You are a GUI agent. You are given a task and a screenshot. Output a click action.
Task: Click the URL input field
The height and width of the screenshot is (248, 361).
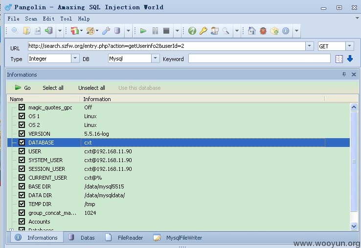pyautogui.click(x=166, y=46)
